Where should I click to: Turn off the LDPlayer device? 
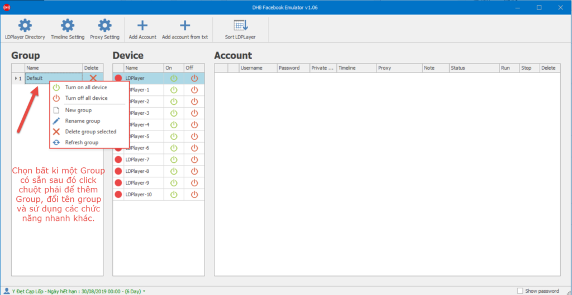(x=194, y=78)
